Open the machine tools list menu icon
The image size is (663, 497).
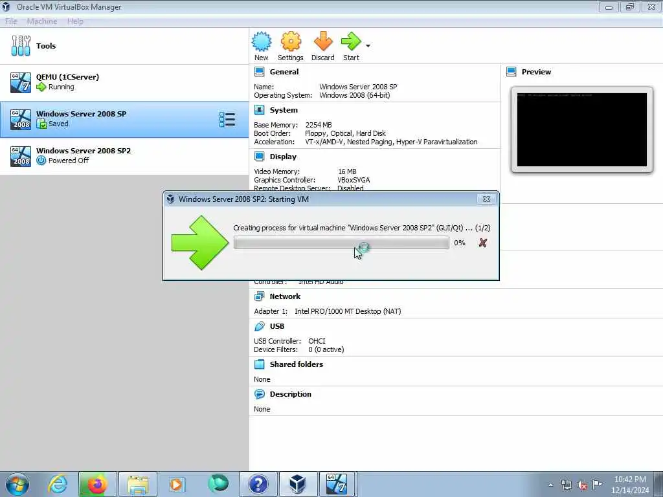(x=227, y=119)
